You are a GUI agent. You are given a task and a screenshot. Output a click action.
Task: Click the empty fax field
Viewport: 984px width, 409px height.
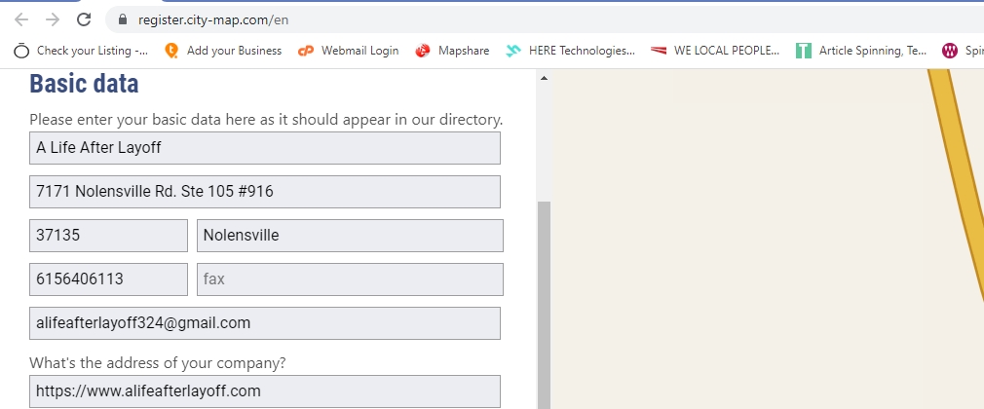(350, 279)
